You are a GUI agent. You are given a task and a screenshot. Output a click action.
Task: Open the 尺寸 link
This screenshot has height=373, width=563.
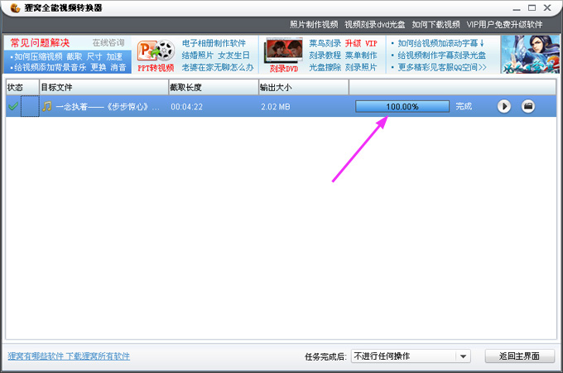(94, 56)
